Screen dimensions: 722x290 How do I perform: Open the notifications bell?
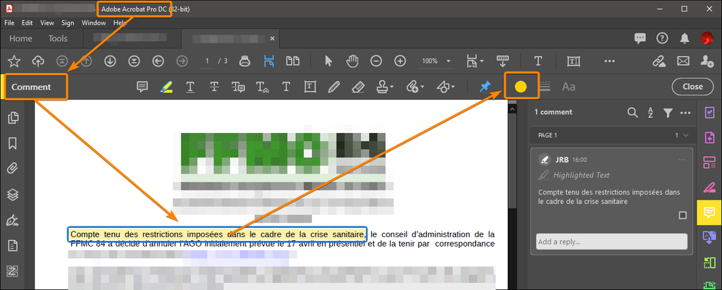[685, 38]
